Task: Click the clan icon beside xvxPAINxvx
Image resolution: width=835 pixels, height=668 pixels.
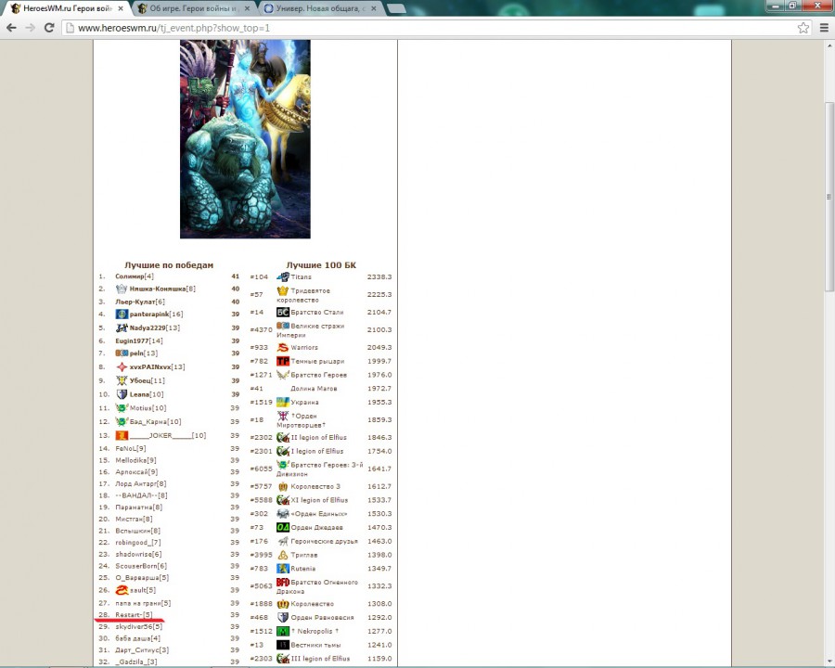Action: (122, 367)
